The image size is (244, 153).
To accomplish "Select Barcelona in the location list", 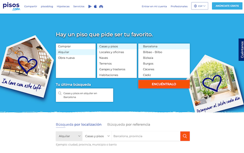I will coord(164,46).
